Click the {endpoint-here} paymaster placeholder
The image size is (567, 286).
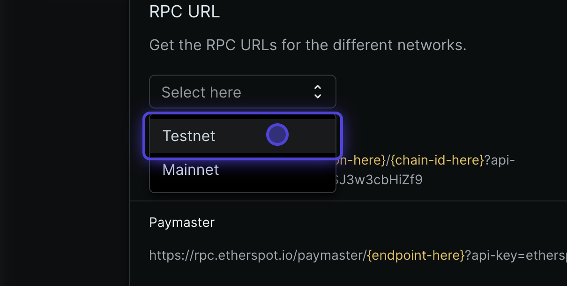pos(416,255)
